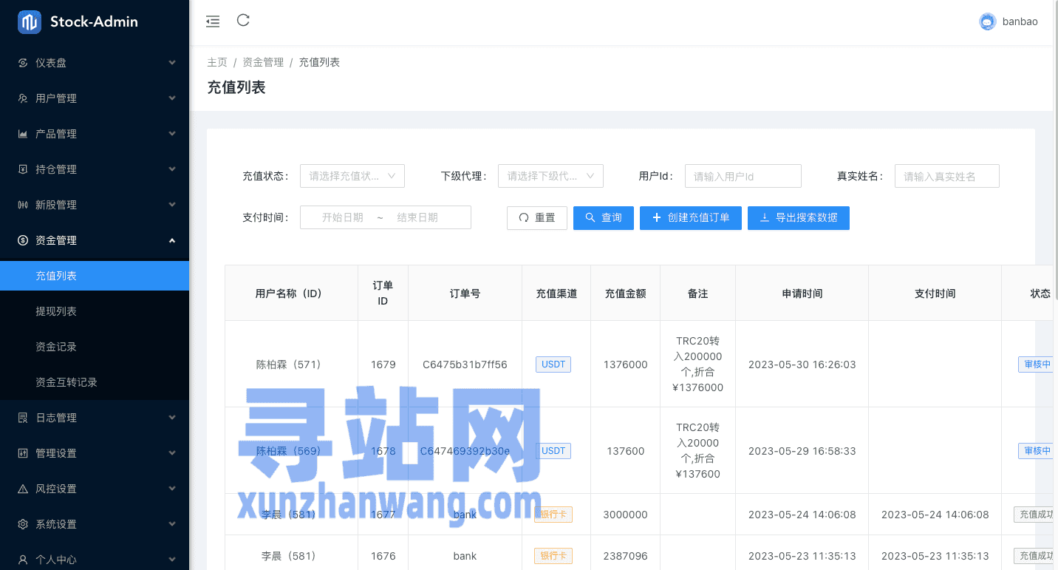
Task: Expand the 产品管理 menu chevron
Action: tap(172, 134)
